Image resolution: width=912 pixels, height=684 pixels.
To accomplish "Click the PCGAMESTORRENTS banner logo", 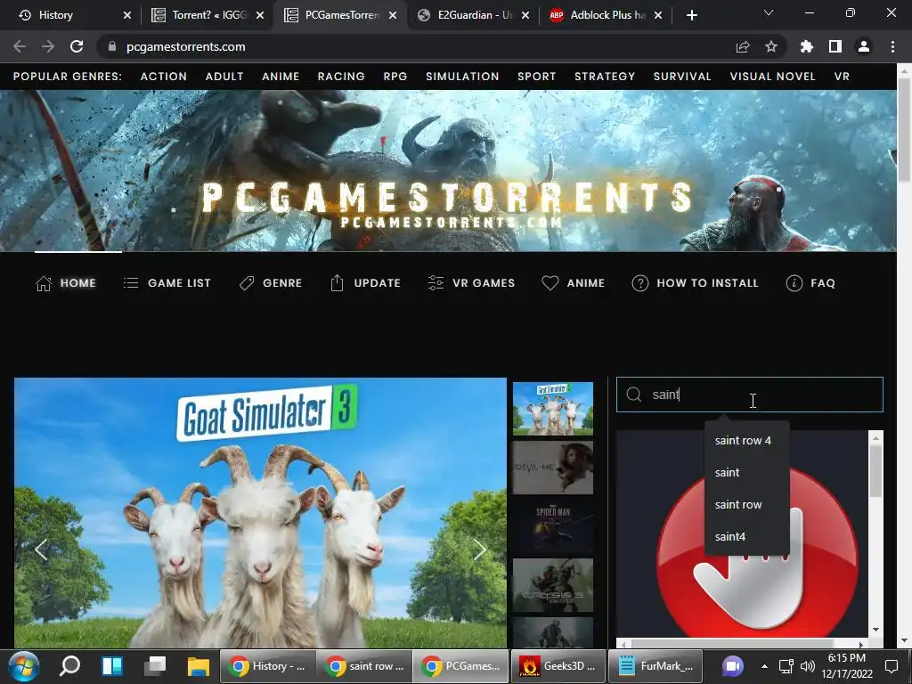I will click(447, 202).
